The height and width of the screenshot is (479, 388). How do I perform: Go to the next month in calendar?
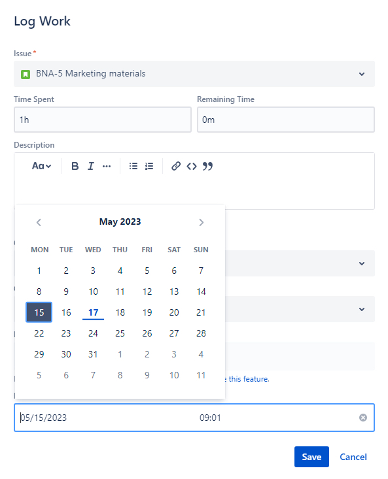click(201, 222)
